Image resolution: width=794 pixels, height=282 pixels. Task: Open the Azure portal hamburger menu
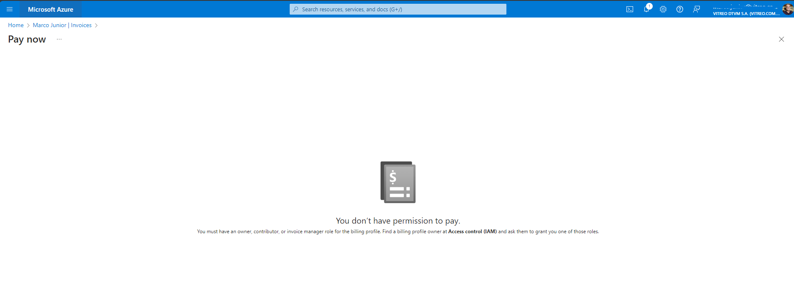click(x=10, y=9)
